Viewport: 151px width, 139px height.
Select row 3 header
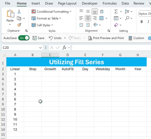[x=3, y=74]
